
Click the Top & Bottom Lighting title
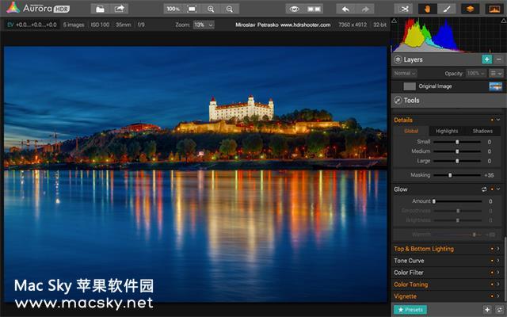click(424, 249)
